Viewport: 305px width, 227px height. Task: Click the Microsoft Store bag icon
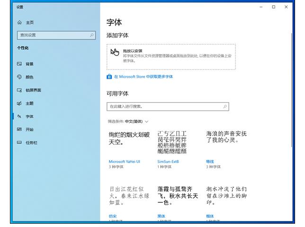[109, 77]
